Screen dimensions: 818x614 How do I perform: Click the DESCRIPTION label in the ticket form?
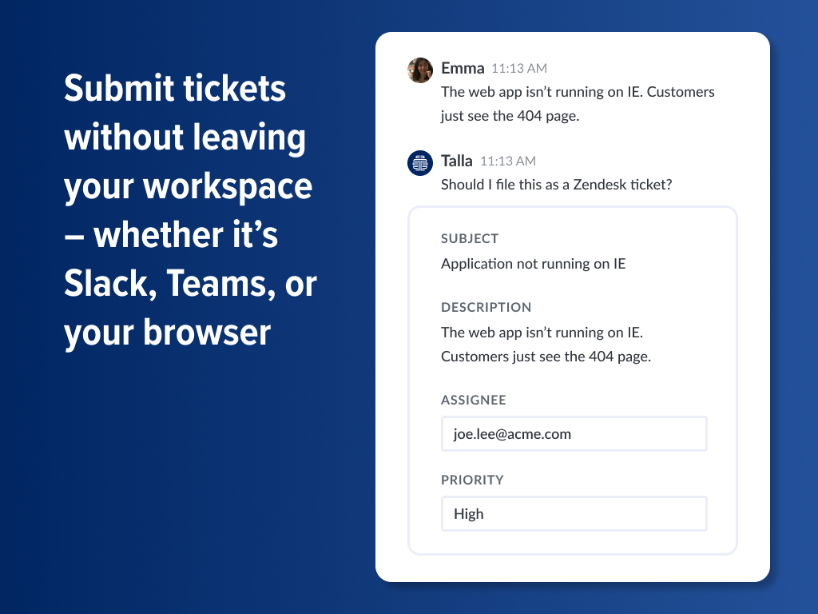[x=486, y=307]
